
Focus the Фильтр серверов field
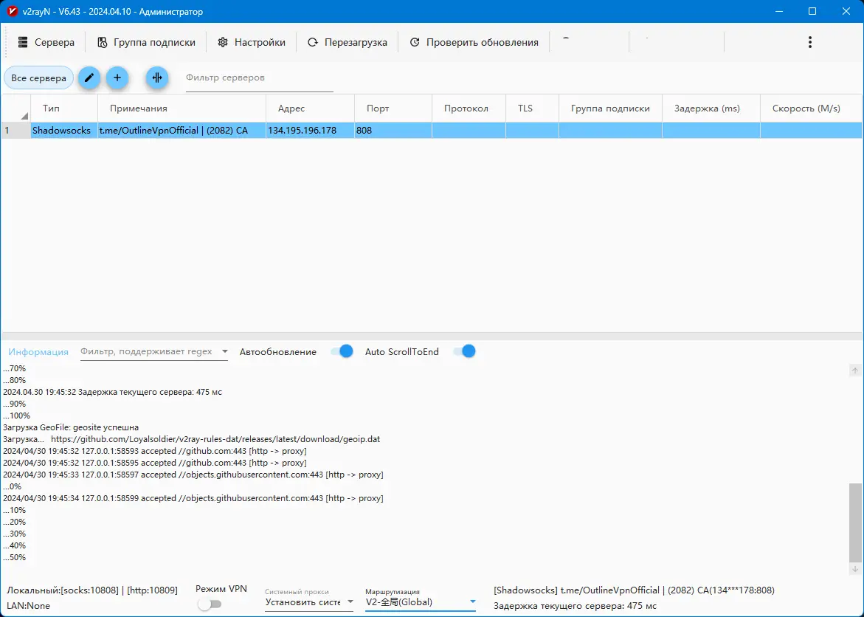tap(260, 78)
